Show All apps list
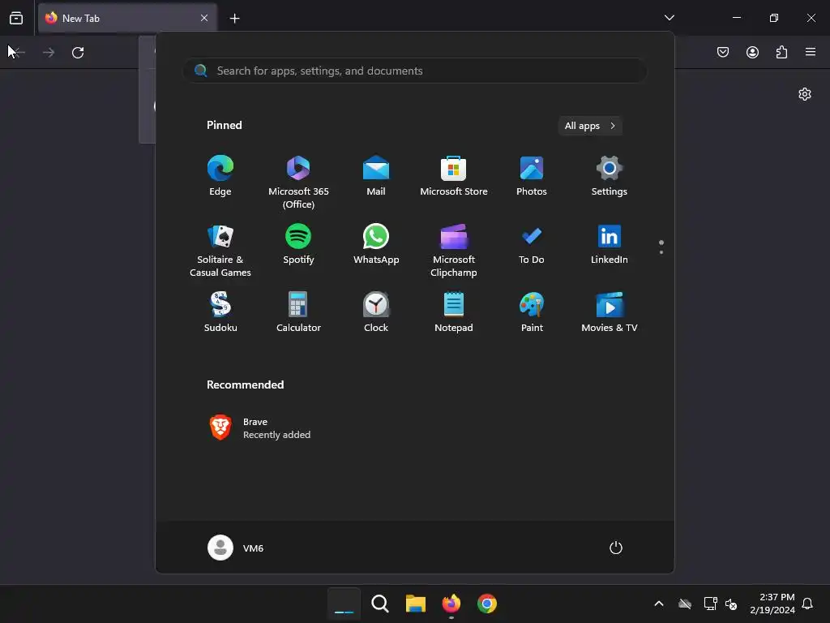Screen dimensions: 830x623 (590, 126)
